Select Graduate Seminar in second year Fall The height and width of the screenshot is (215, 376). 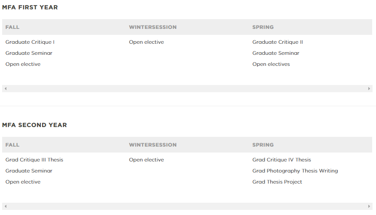[29, 171]
